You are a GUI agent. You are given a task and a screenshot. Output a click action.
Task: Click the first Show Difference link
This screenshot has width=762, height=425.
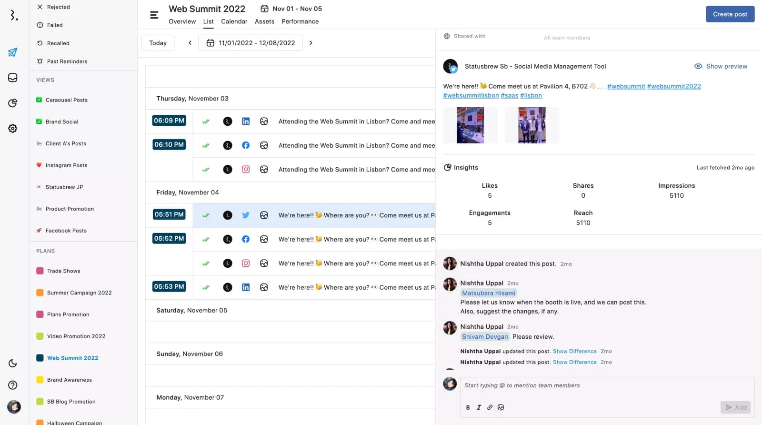(x=574, y=351)
